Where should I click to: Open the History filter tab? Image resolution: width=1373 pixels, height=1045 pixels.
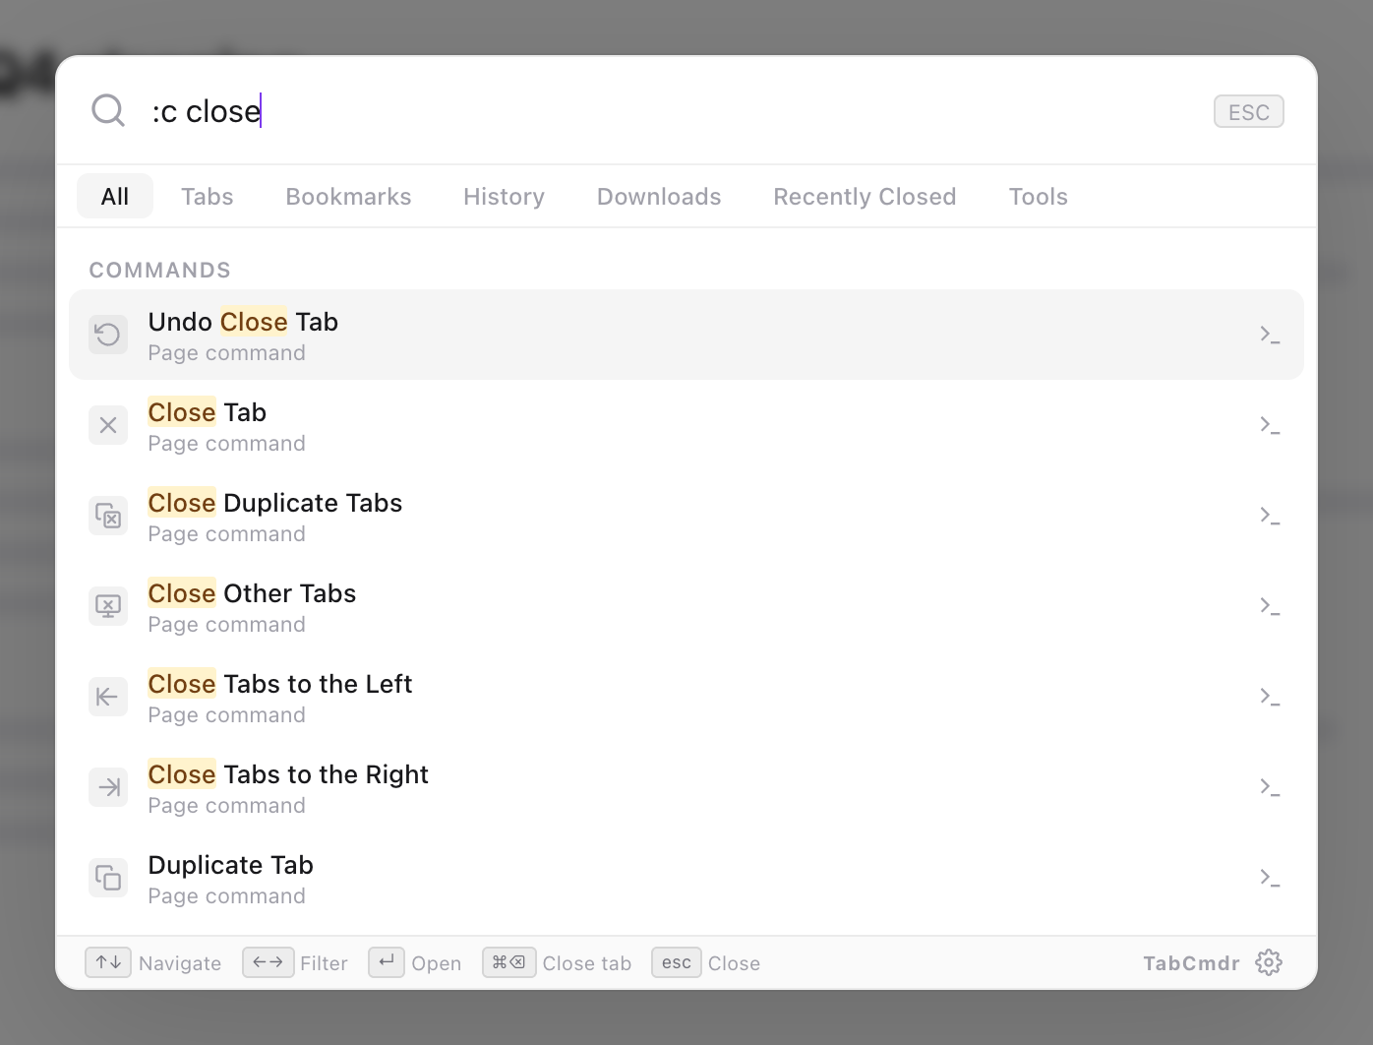(504, 196)
